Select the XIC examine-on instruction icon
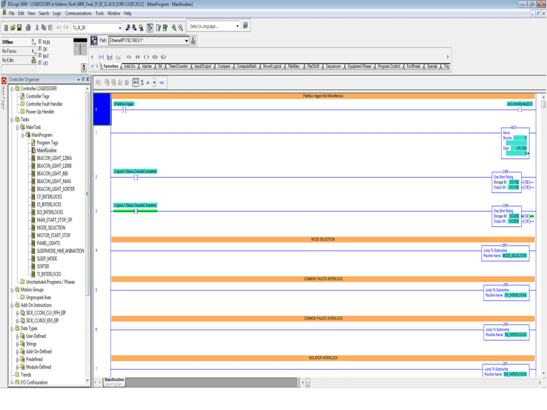Screen dimensions: 547x410 (x=129, y=57)
